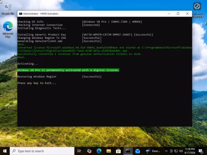Image resolution: width=207 pixels, height=155 pixels.
Task: Open Microsoft Store from the taskbar
Action: click(x=118, y=151)
